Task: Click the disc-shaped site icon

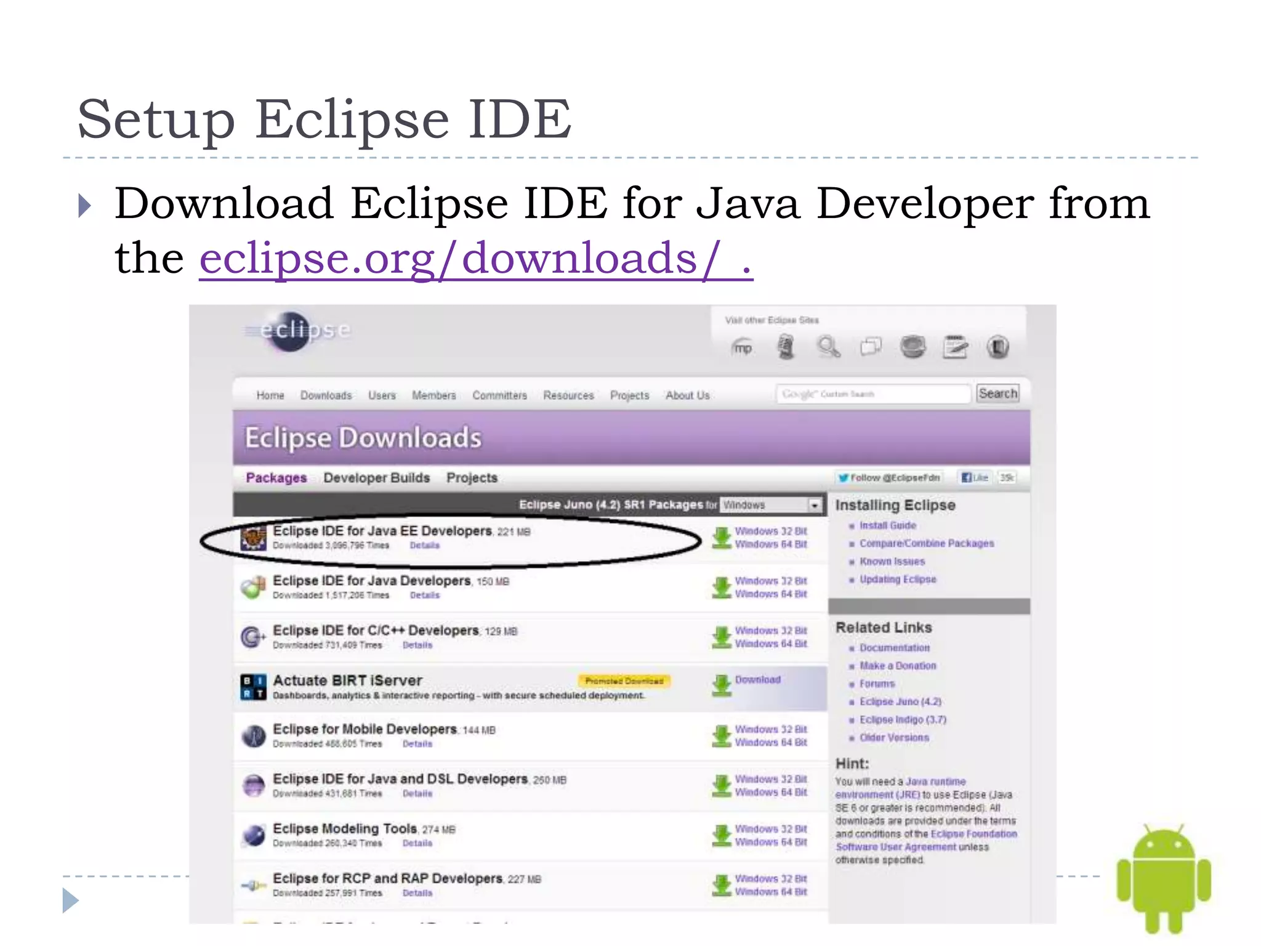Action: tap(913, 347)
